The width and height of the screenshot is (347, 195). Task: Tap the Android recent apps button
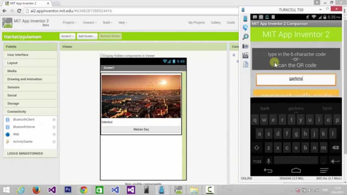pyautogui.click(x=324, y=171)
